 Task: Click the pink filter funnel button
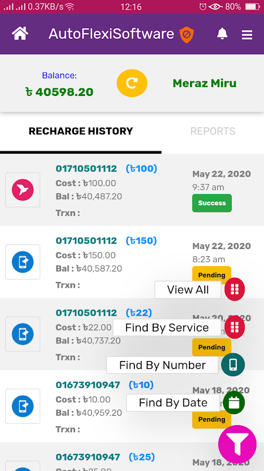click(238, 445)
